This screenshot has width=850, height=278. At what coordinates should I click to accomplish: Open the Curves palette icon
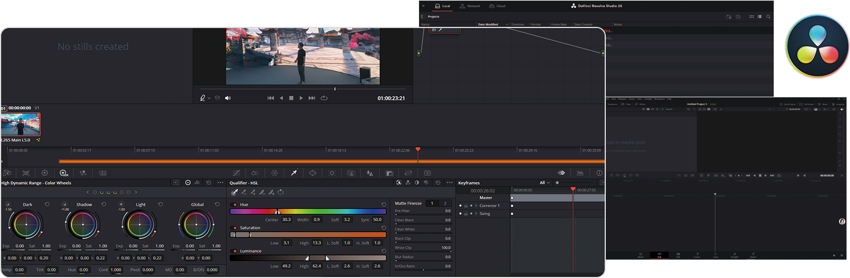[x=236, y=173]
